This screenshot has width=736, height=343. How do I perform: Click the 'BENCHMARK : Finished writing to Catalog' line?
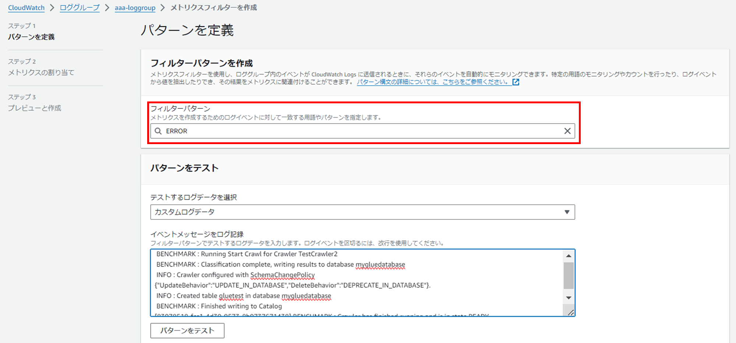(x=219, y=306)
